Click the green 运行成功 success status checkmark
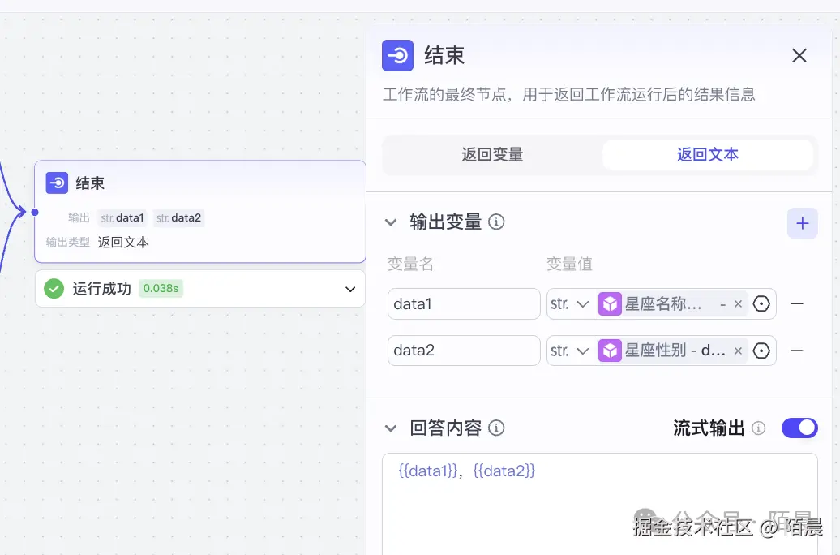This screenshot has height=555, width=840. (54, 289)
